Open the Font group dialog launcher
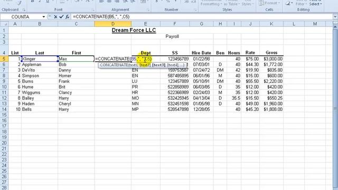This screenshot has height=190, width=338. click(93, 10)
